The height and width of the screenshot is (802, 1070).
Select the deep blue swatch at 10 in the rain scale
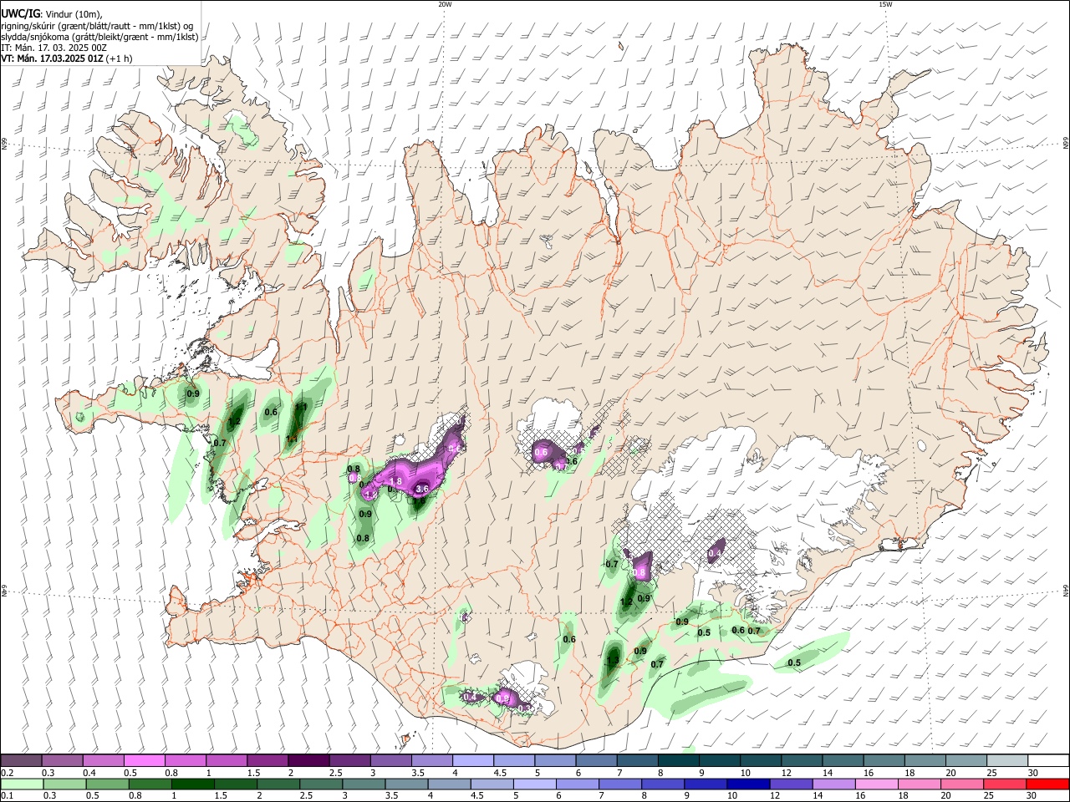pyautogui.click(x=748, y=784)
